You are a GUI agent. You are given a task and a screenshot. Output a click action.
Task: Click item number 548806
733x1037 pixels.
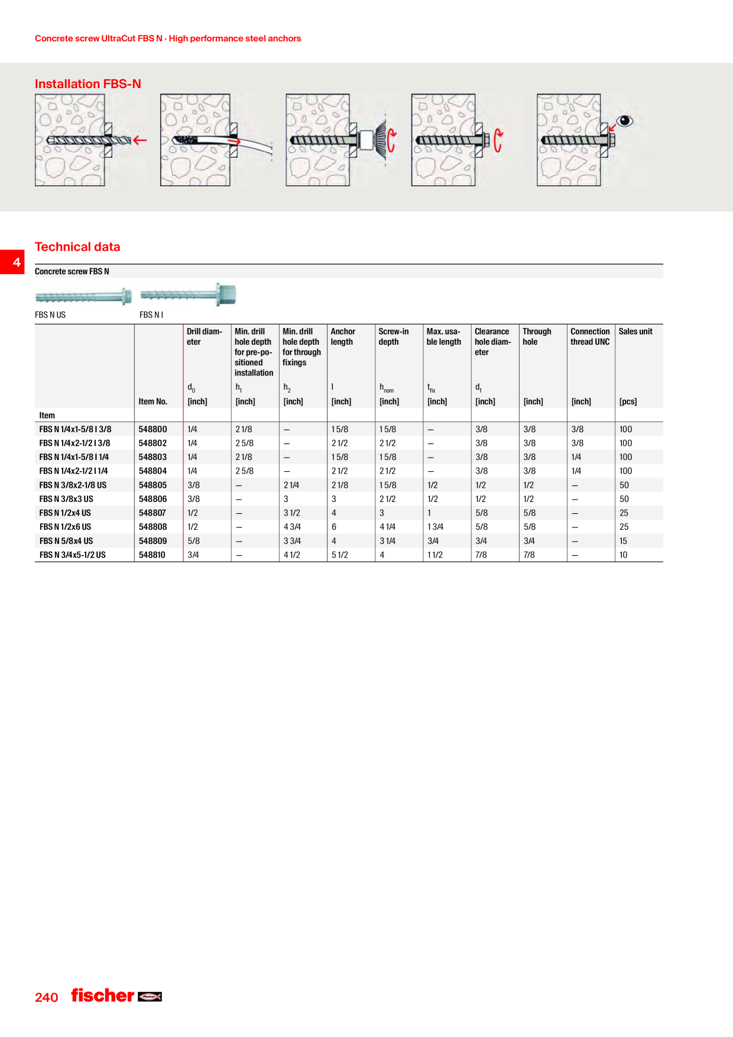(x=153, y=499)
